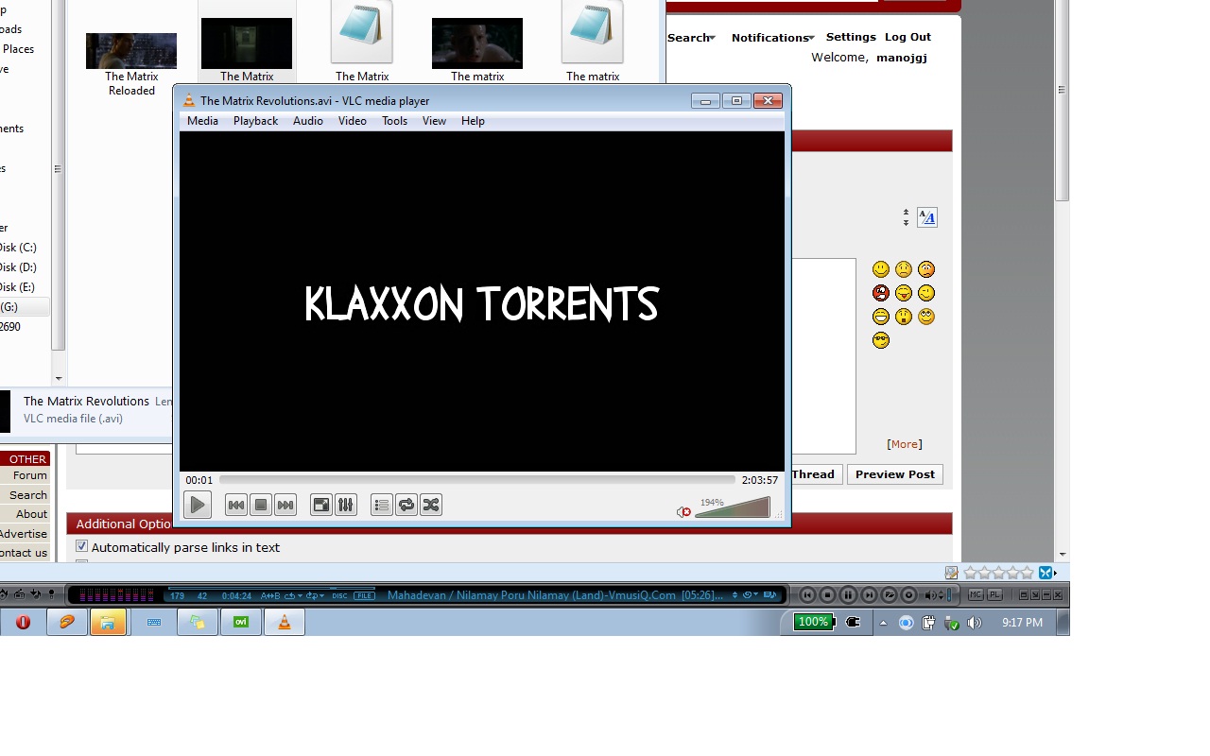Toggle VLC shuffle mode
The image size is (1210, 756).
(431, 505)
